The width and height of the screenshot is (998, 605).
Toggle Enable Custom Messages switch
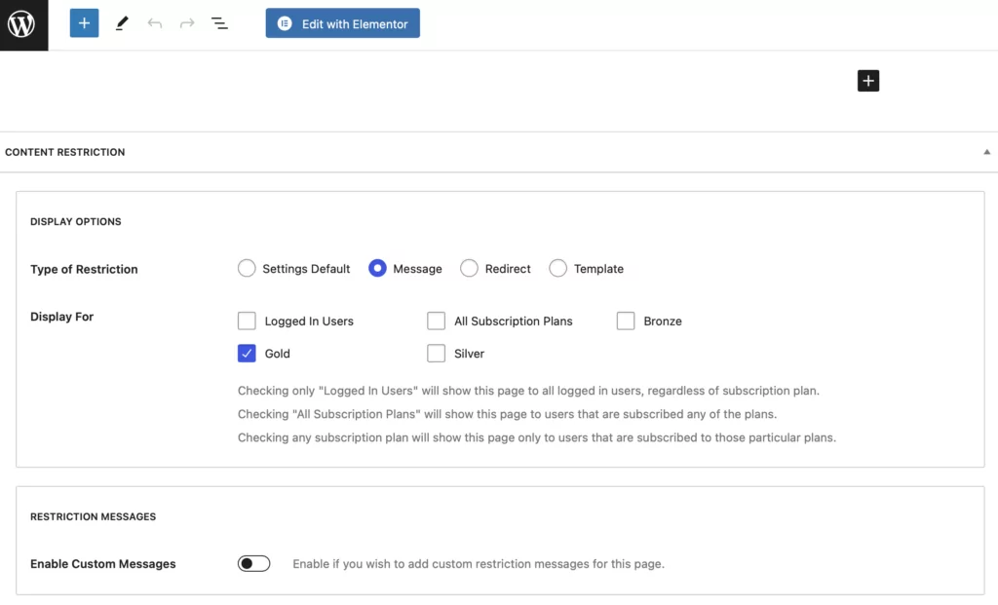[254, 564]
